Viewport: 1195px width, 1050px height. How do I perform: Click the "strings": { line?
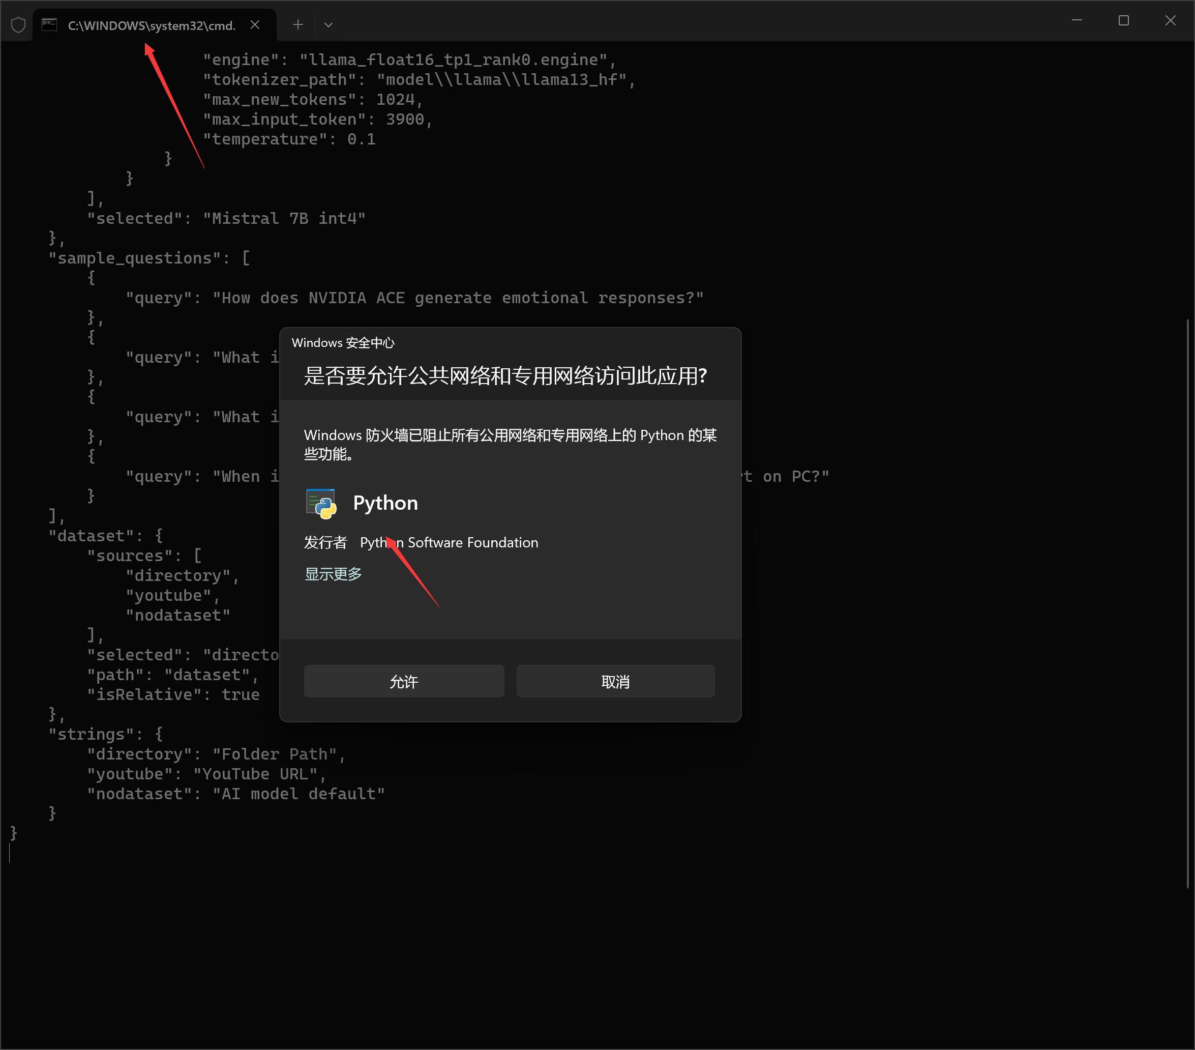[x=106, y=734]
